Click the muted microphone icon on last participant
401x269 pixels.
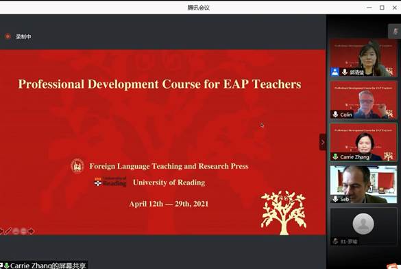(335, 241)
